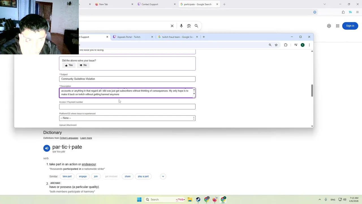Follow the endeavour definition link
The image size is (362, 204).
point(89,164)
